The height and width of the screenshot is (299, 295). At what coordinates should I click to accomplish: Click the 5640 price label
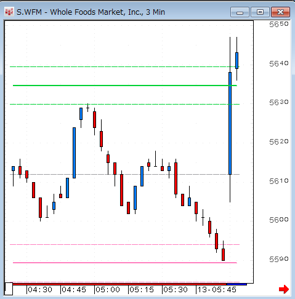[279, 63]
